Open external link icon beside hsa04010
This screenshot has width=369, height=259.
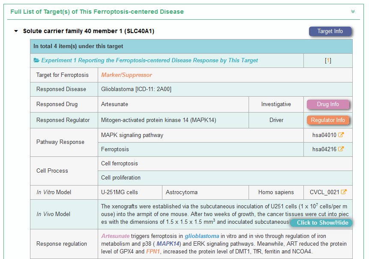click(341, 135)
